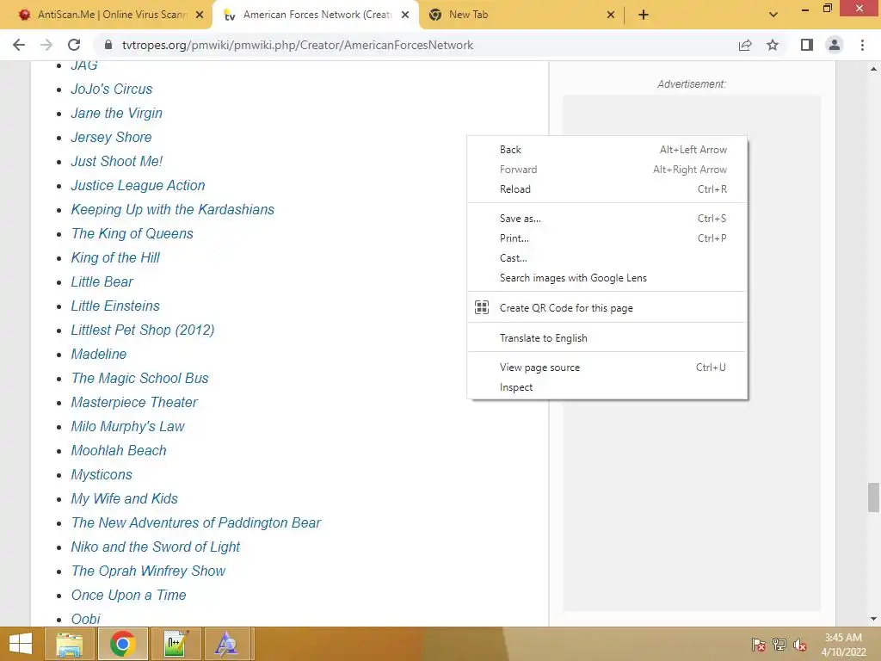Open the Jersey Shore link

111,137
